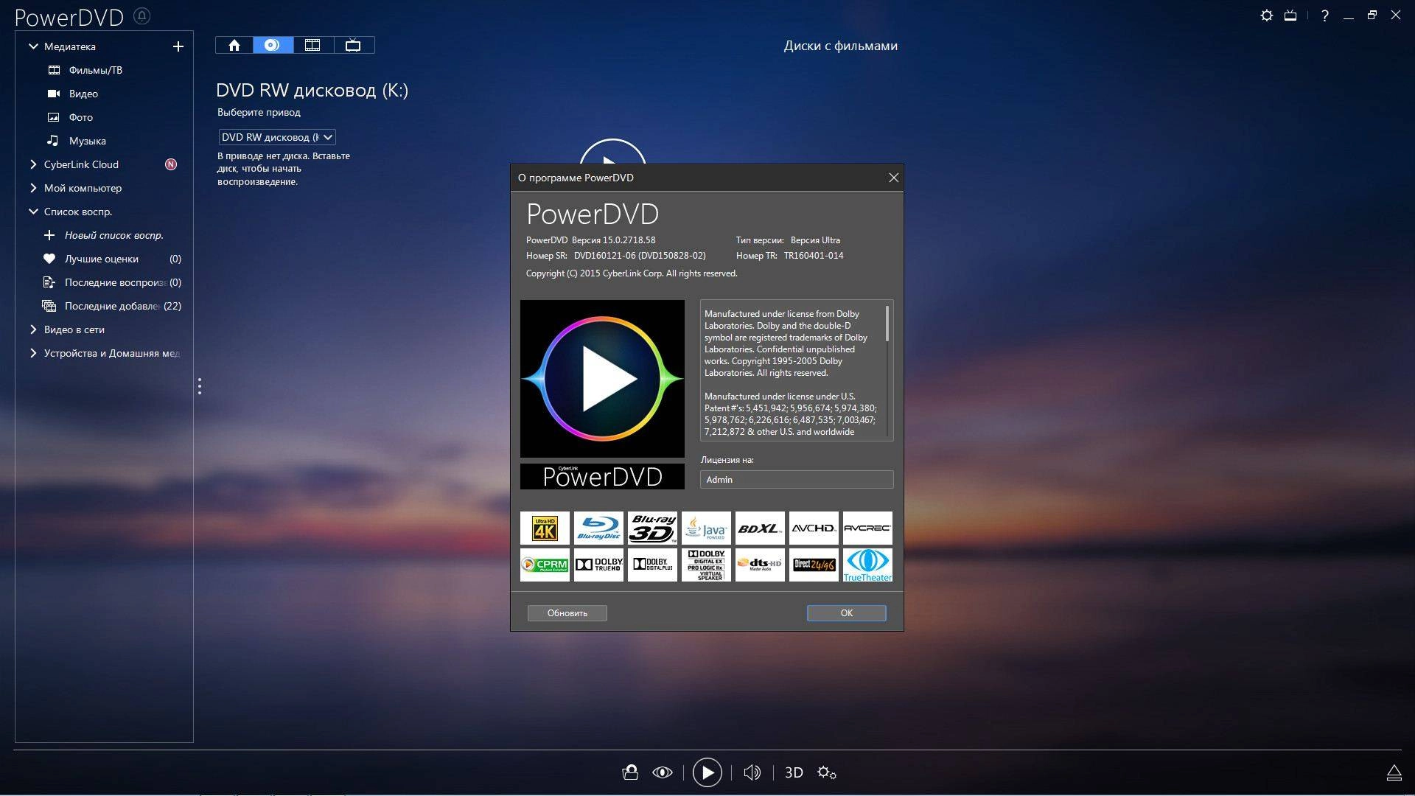The height and width of the screenshot is (796, 1415).
Task: Click the CPRM logo
Action: coord(545,565)
